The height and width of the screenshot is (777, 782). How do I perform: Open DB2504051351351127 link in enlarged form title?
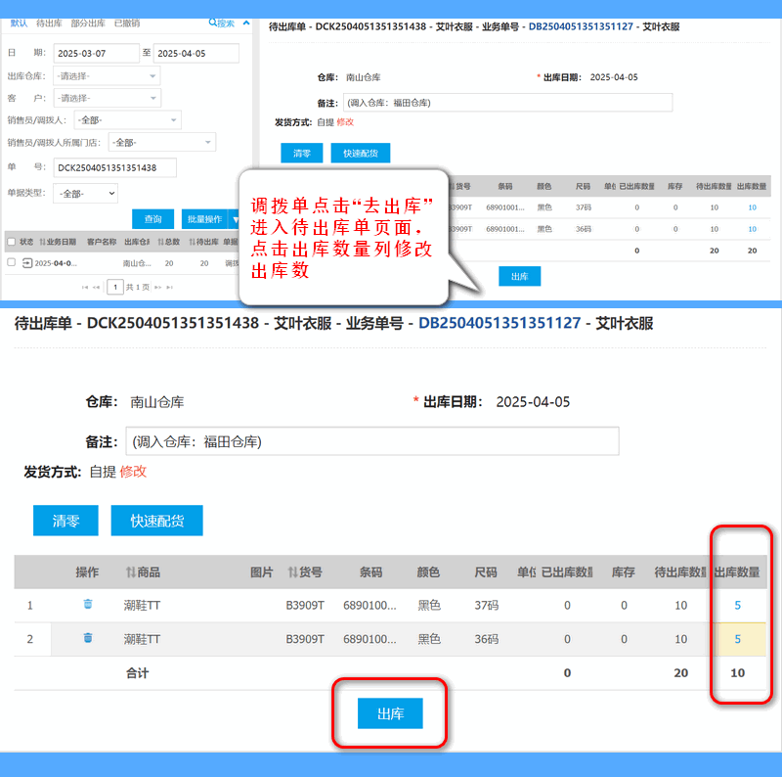point(500,323)
